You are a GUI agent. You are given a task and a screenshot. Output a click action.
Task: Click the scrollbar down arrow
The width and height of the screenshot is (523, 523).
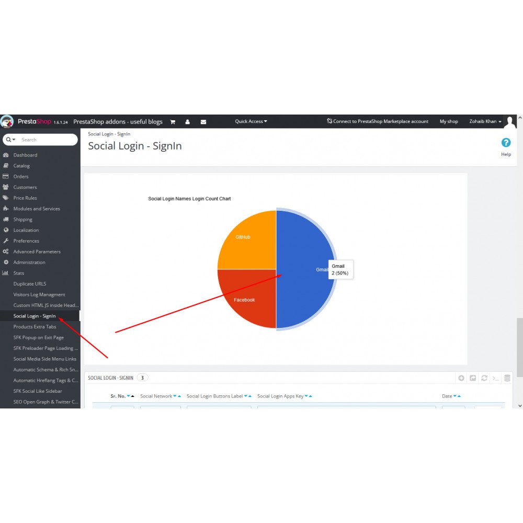point(520,405)
